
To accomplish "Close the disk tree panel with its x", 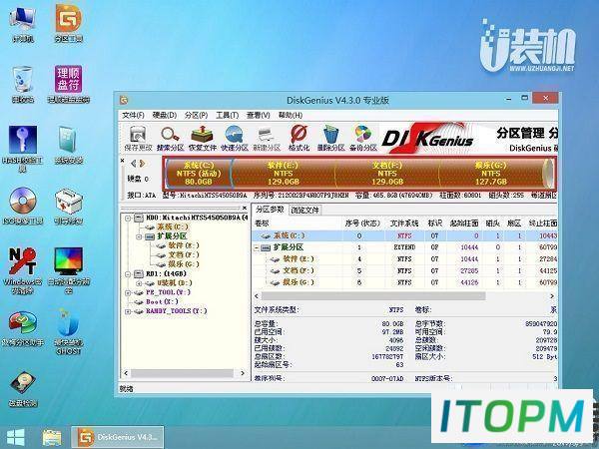I will click(245, 208).
